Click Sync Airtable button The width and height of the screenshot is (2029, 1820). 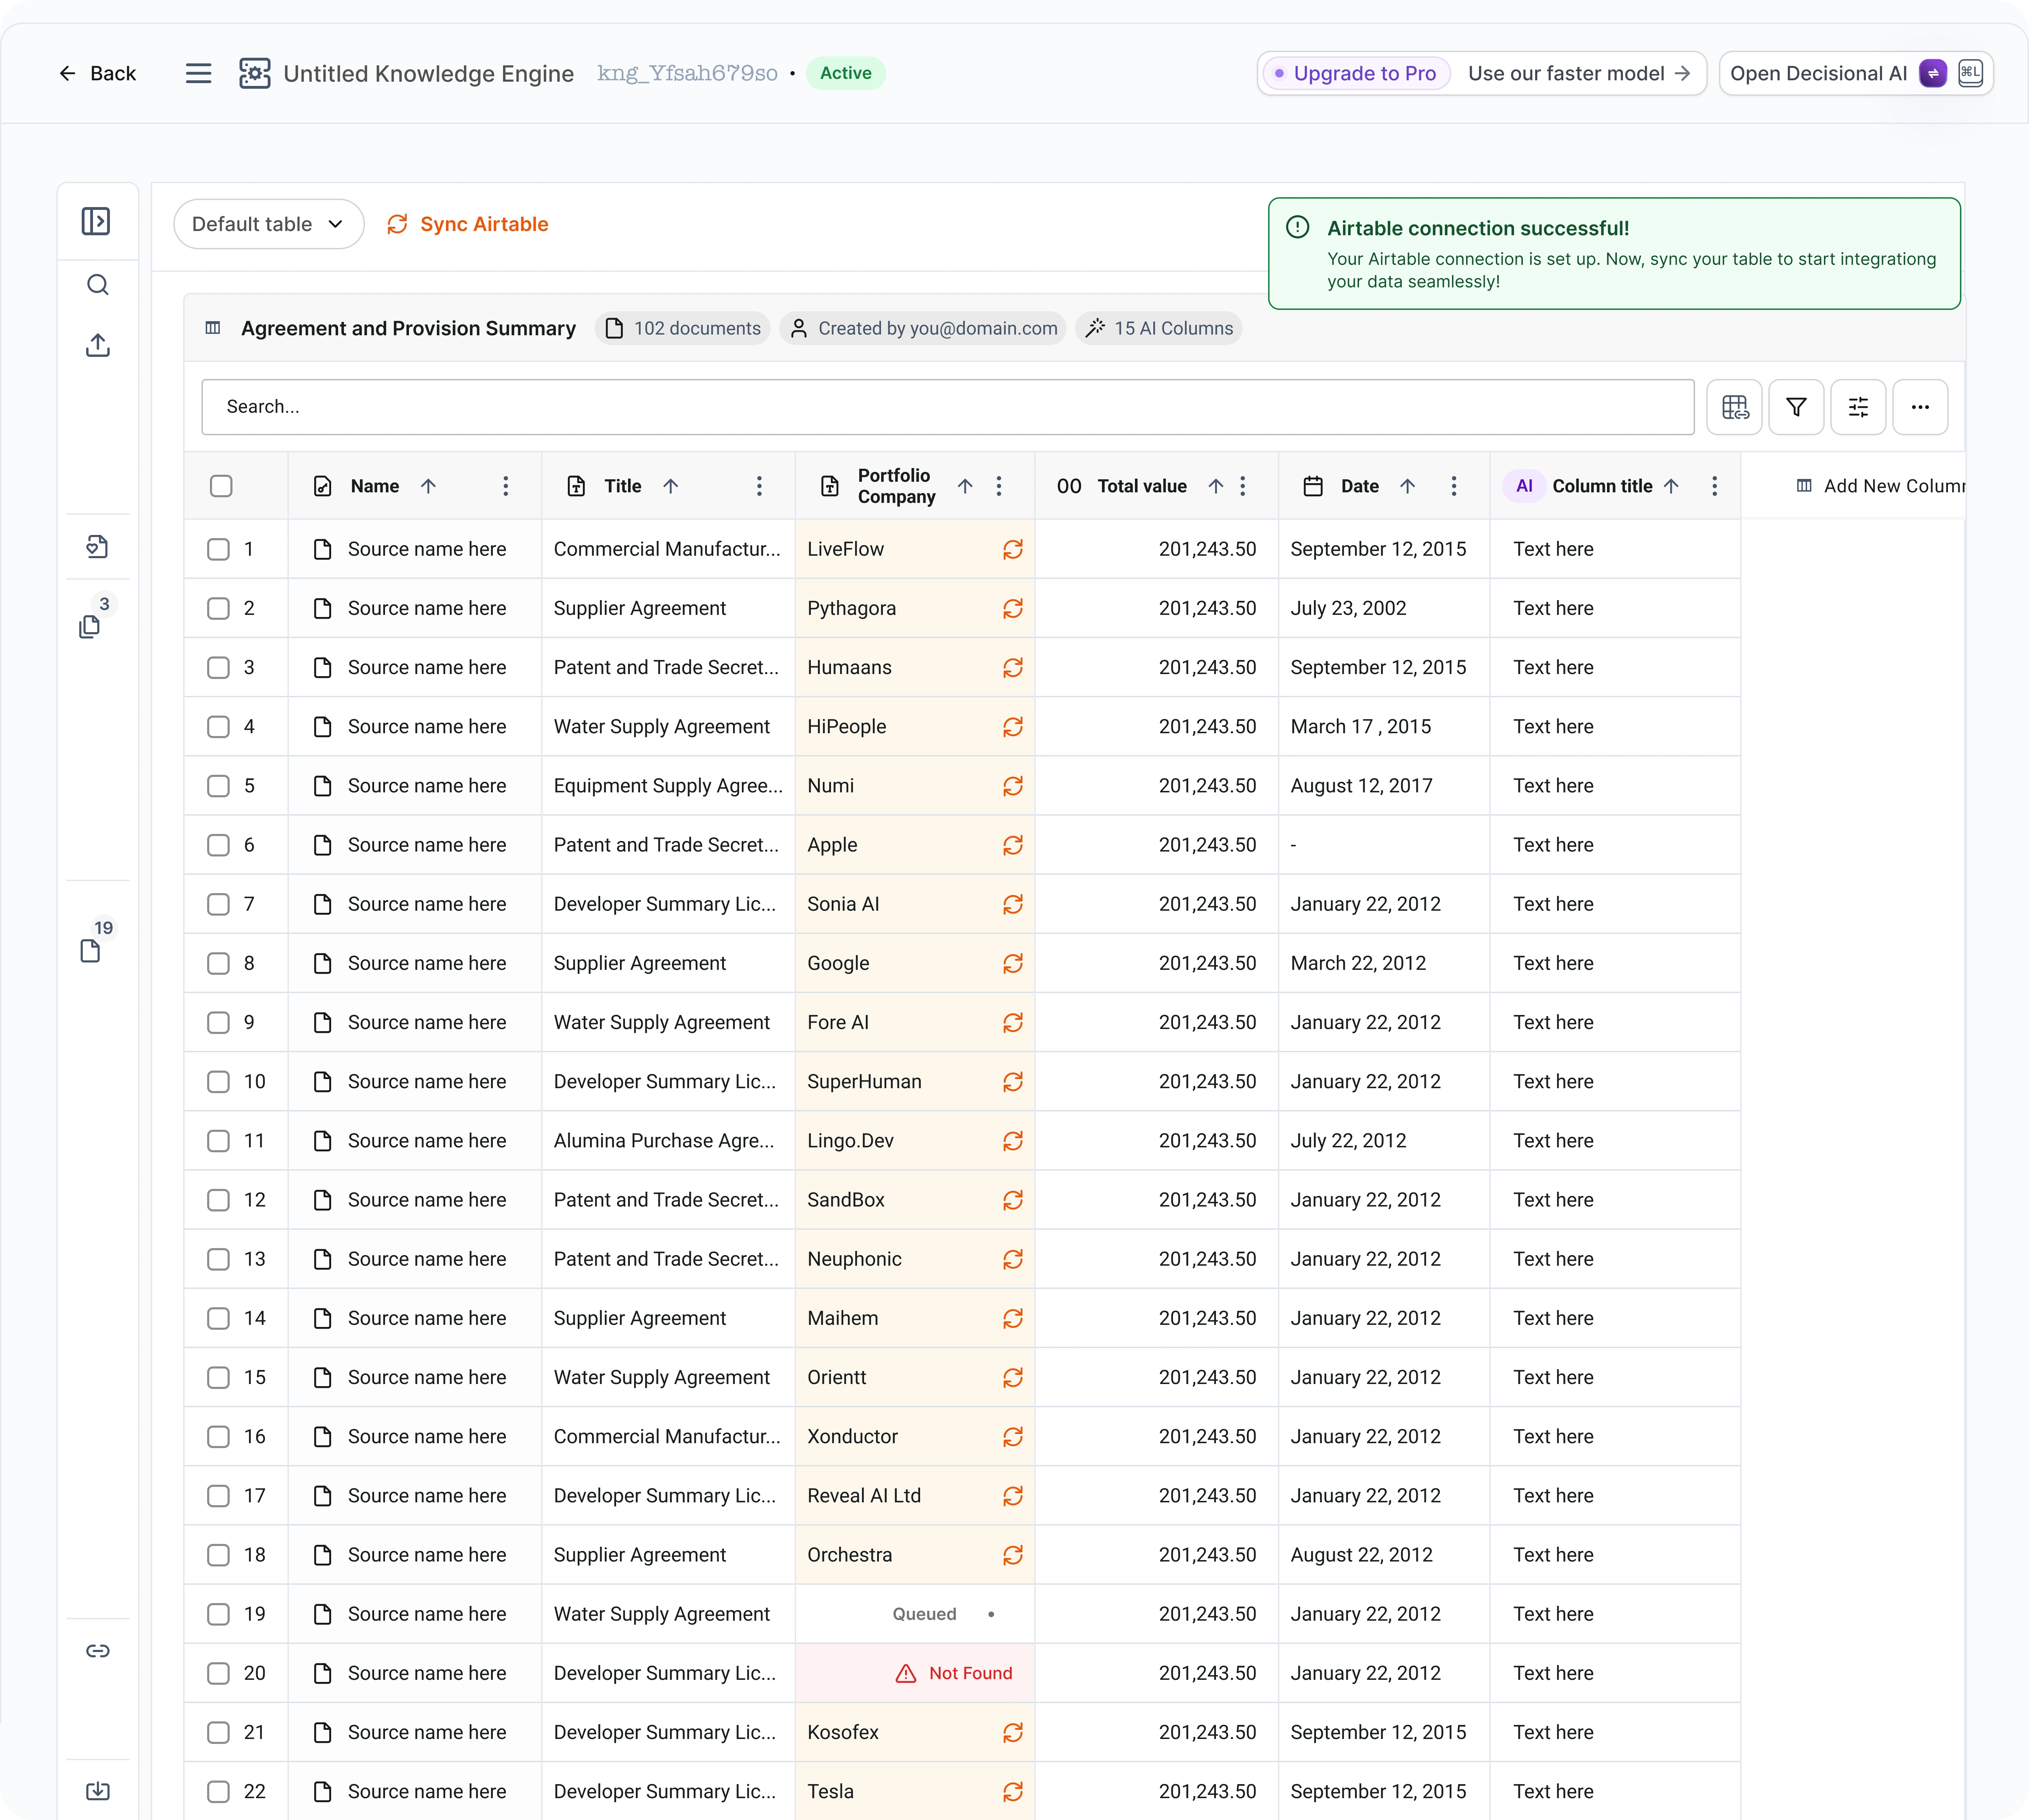pos(468,224)
